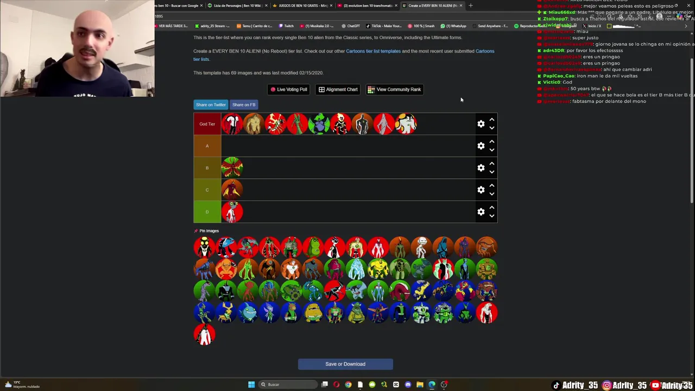Pick the white alien placed in D tier
This screenshot has width=695, height=391.
point(232,212)
